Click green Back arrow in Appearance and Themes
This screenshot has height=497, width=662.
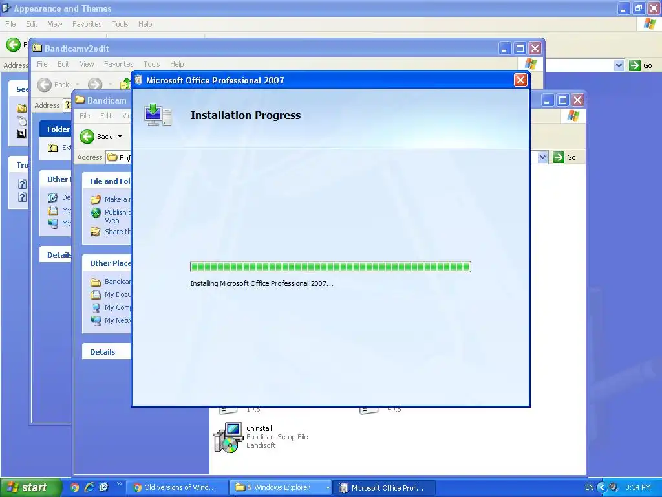14,45
